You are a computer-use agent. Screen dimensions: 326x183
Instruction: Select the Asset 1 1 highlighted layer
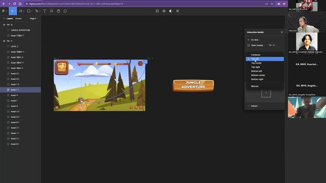coord(20,90)
